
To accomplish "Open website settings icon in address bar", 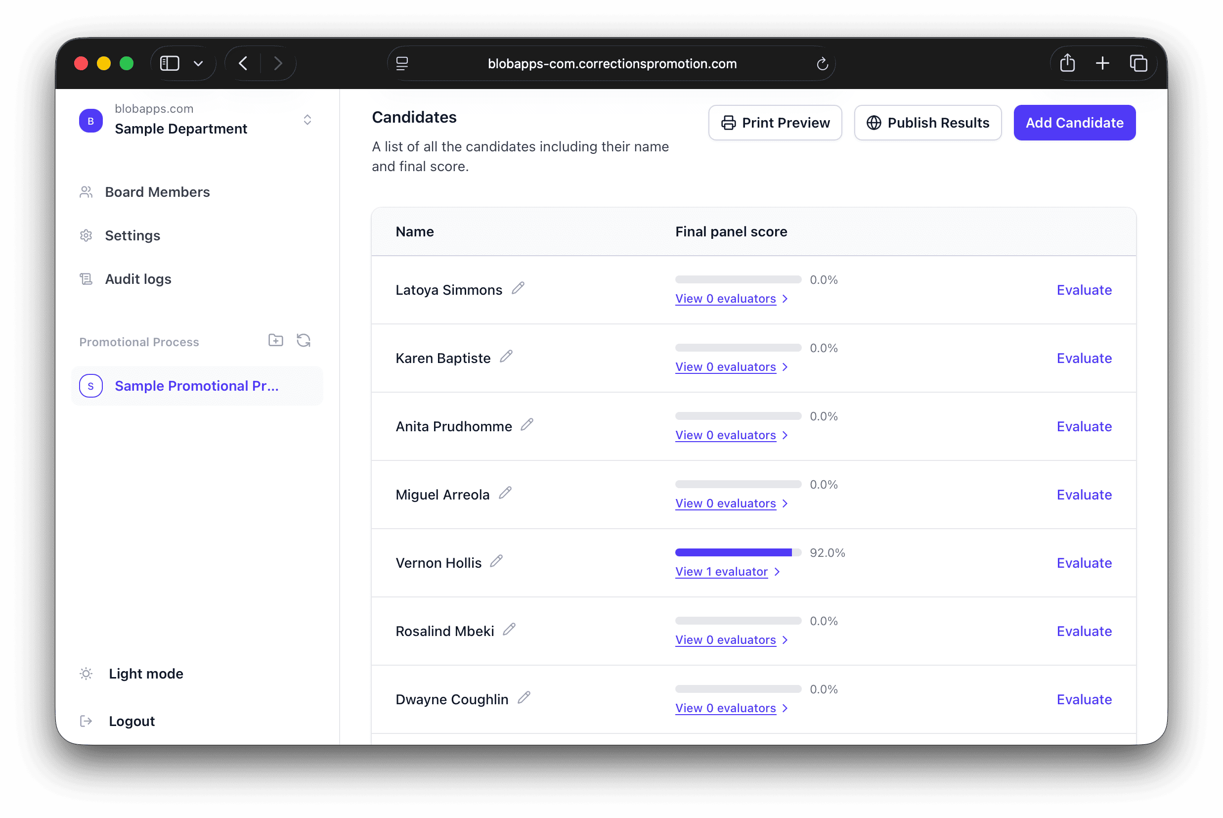I will [x=402, y=64].
